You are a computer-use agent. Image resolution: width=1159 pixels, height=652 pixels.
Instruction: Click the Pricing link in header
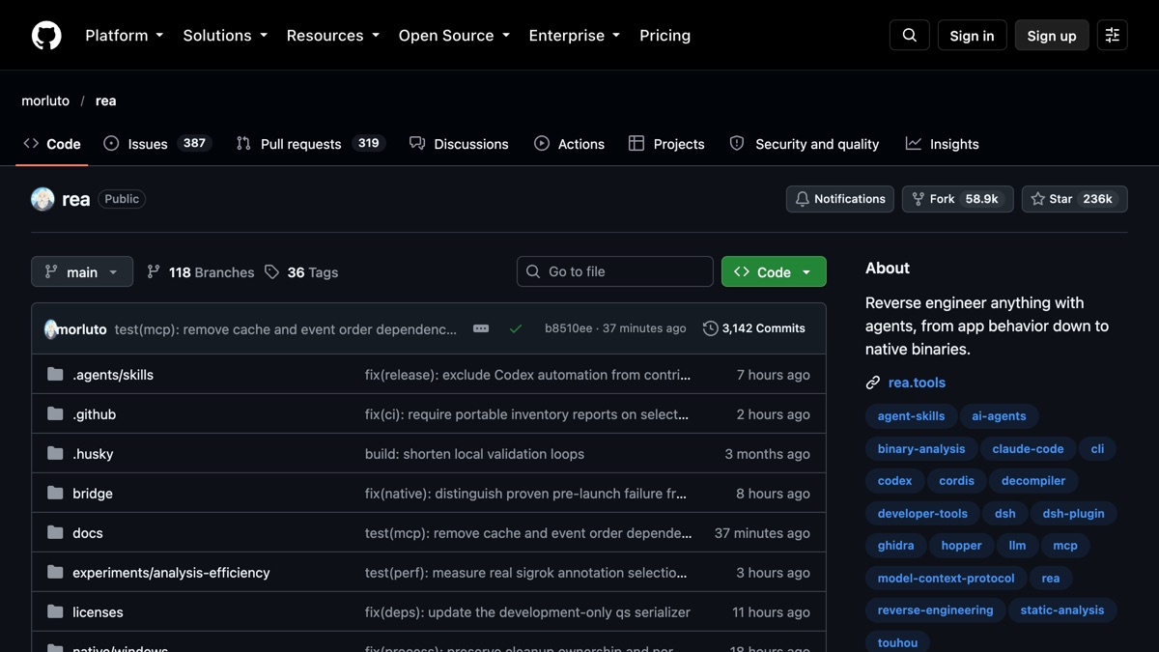(x=665, y=36)
